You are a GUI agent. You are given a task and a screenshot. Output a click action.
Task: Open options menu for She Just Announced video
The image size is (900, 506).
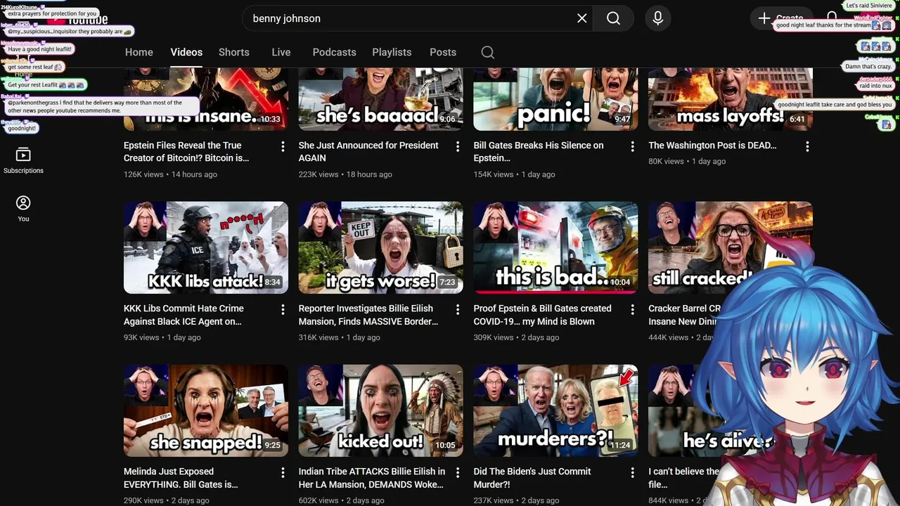(x=458, y=146)
